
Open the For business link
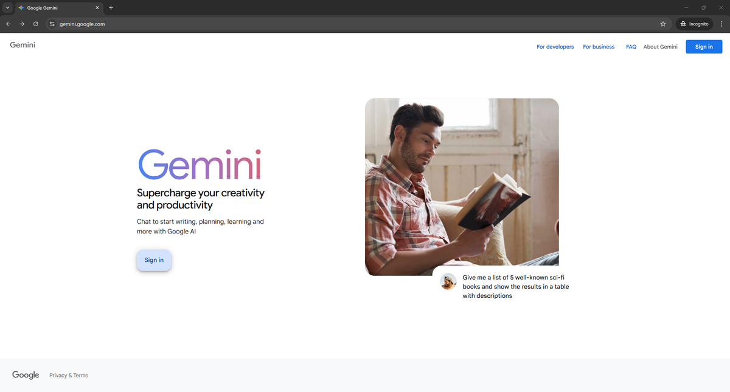[599, 47]
